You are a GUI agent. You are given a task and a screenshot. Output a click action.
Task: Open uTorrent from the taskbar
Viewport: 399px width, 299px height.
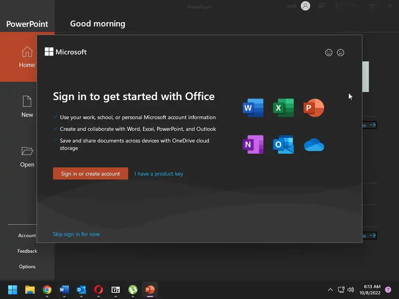tap(133, 290)
